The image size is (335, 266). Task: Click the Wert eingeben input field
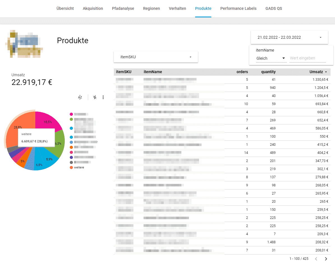coord(308,58)
